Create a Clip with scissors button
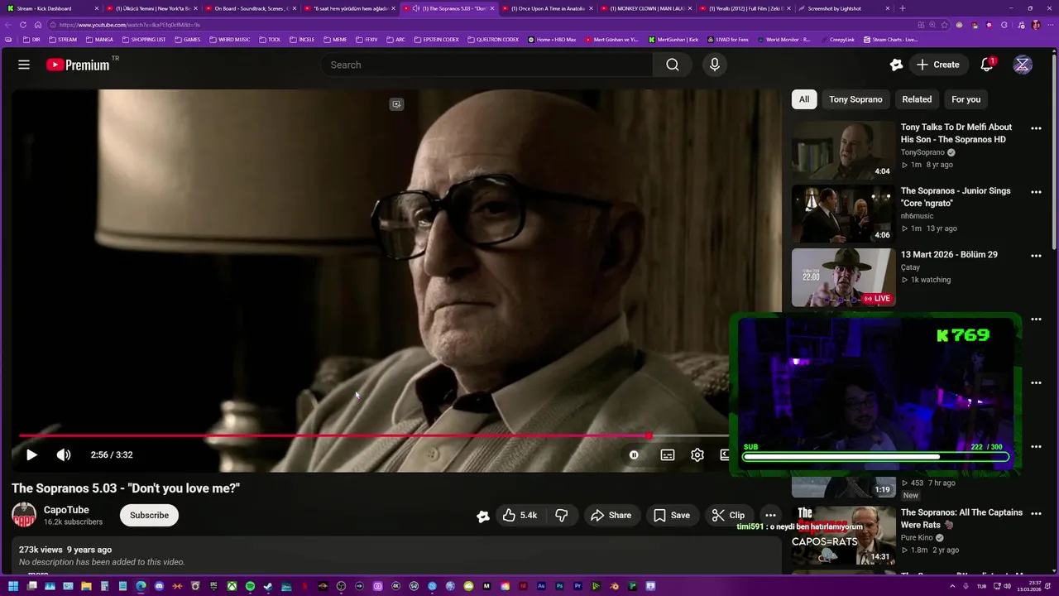Screen dimensions: 1059x596 point(728,515)
